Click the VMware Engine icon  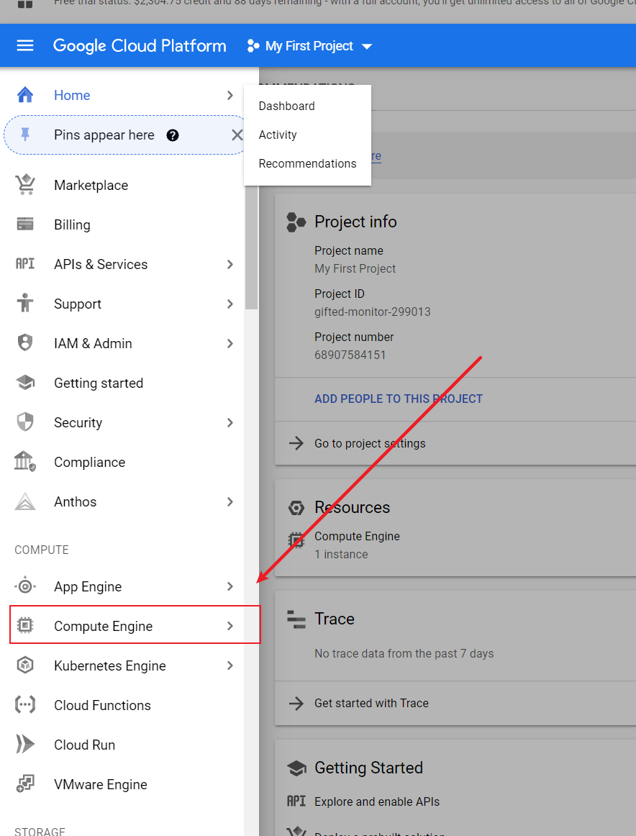point(25,783)
